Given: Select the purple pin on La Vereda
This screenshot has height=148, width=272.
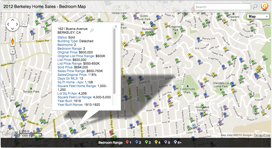Looking at the screenshot, I should tap(220, 123).
